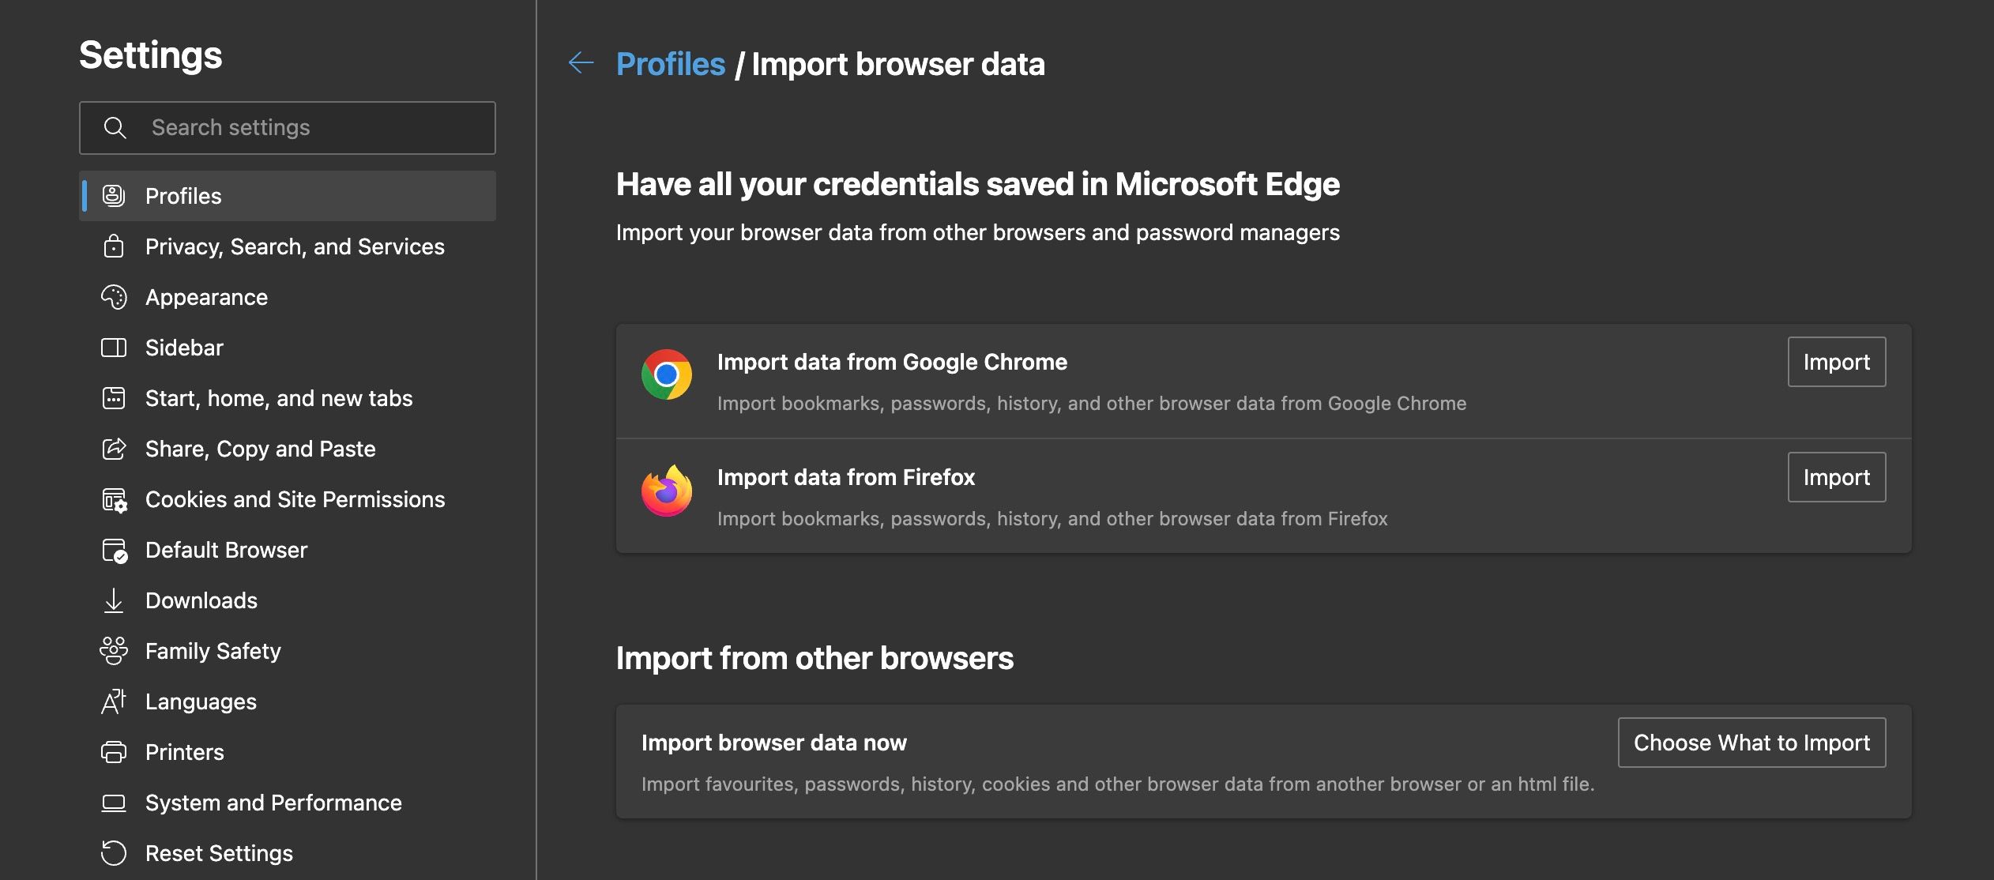
Task: Click Import next to Firefox
Action: (1836, 476)
